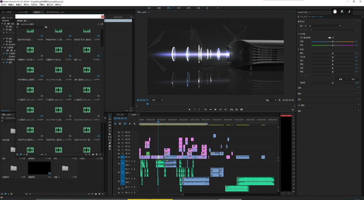Open program monitor zoom level 50% dropdown
Image resolution: width=364 pixels, height=200 pixels.
pyautogui.click(x=157, y=100)
